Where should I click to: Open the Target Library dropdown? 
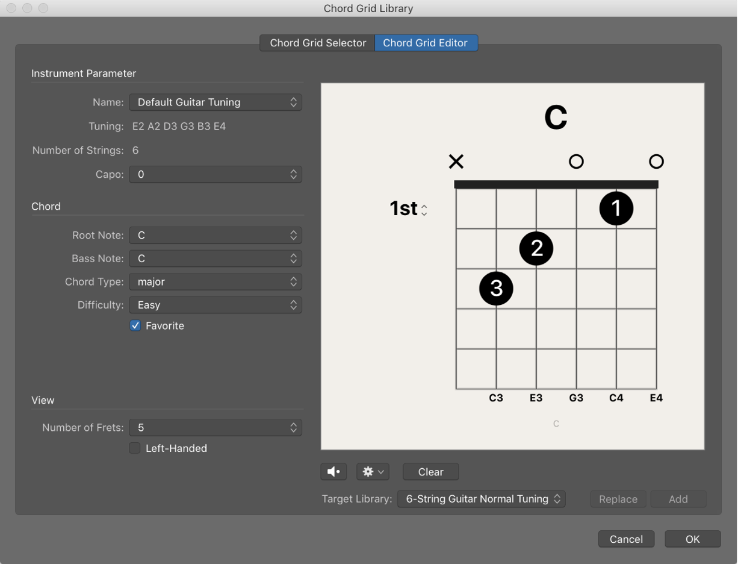coord(481,498)
